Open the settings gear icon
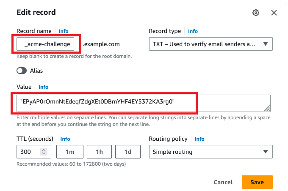The height and width of the screenshot is (191, 288). [x=256, y=13]
